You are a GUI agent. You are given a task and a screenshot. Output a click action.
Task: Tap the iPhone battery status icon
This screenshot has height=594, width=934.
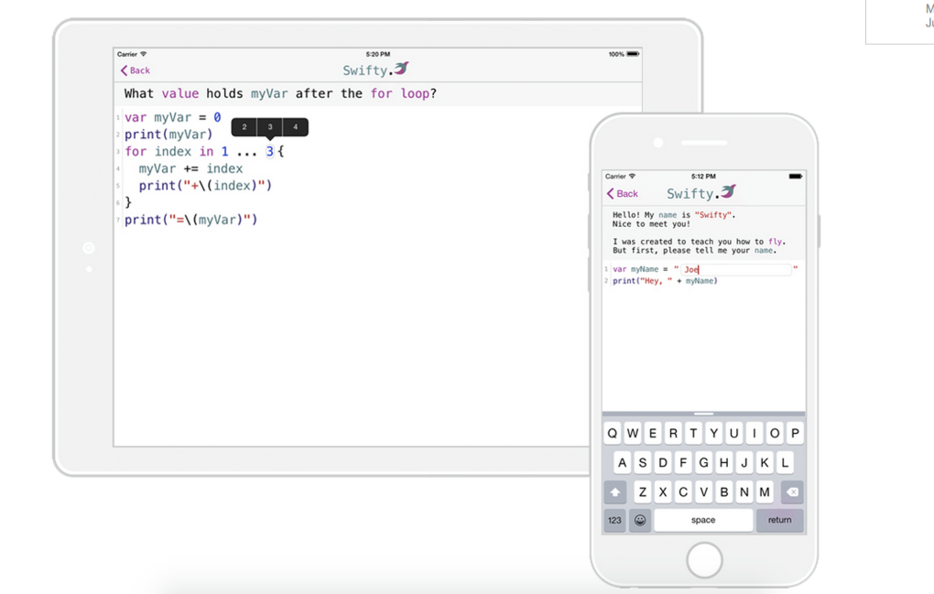pyautogui.click(x=796, y=176)
